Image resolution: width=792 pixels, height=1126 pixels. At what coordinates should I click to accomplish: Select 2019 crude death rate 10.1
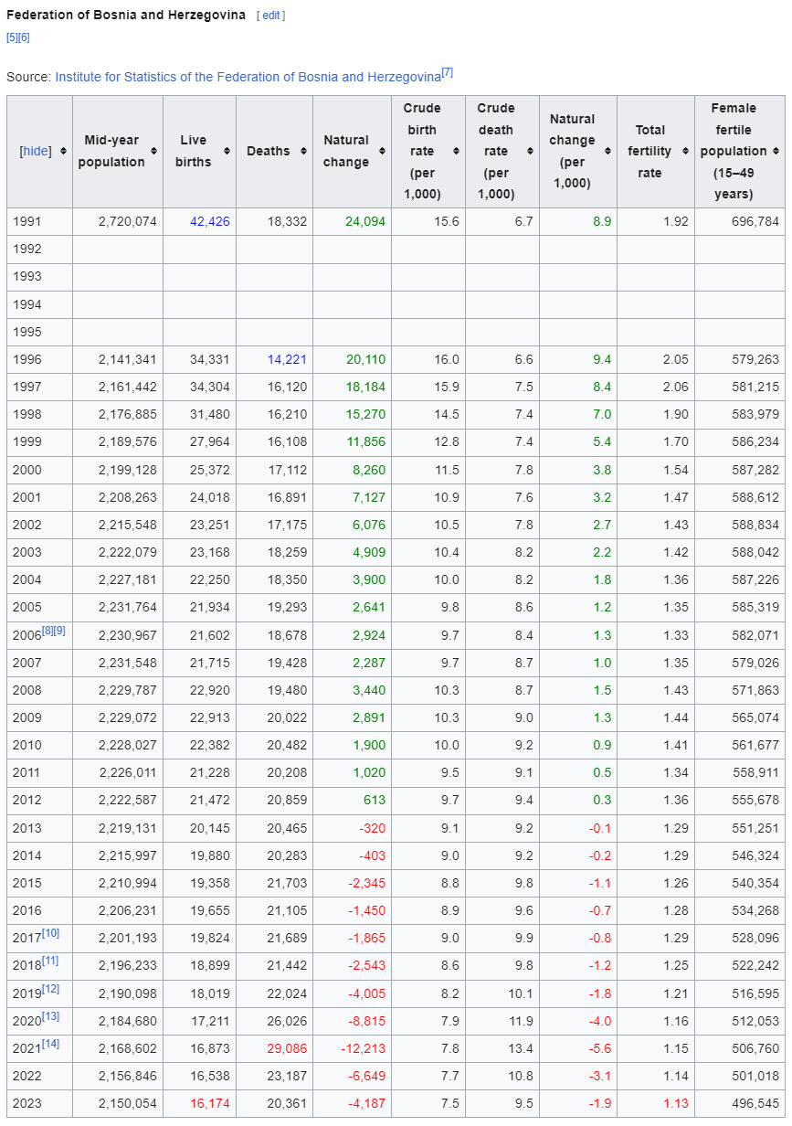point(521,993)
